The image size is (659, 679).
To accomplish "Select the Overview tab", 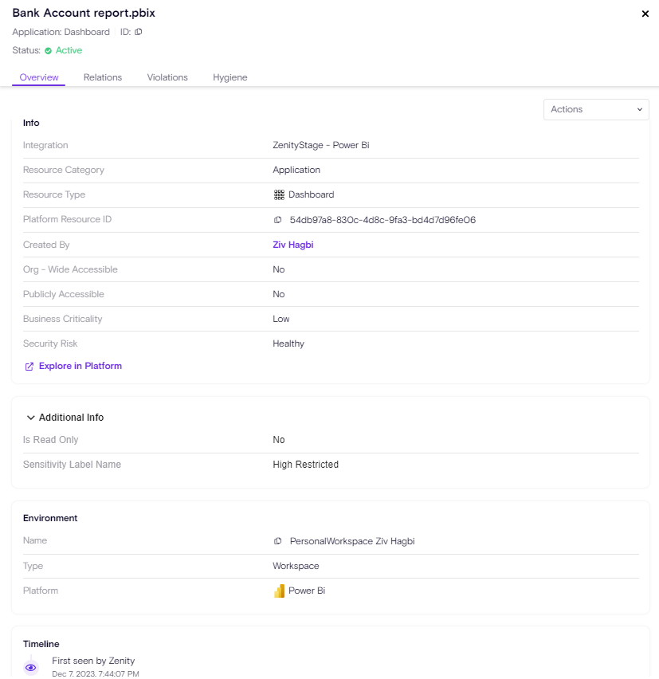I will coord(39,77).
